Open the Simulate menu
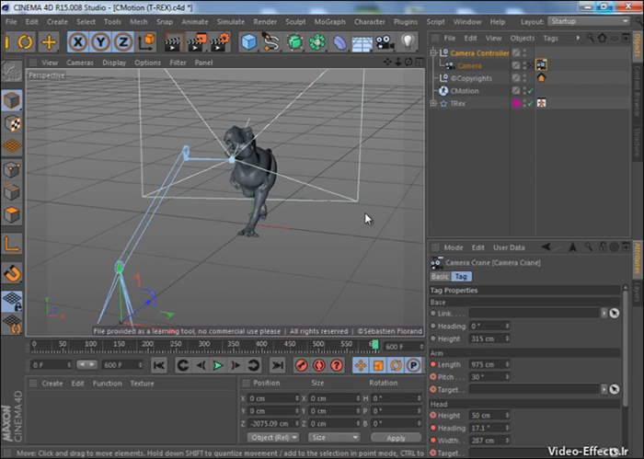The width and height of the screenshot is (644, 459). coord(230,22)
